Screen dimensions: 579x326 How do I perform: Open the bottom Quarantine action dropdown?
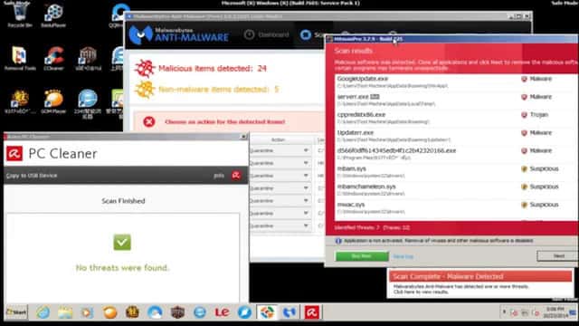point(280,225)
